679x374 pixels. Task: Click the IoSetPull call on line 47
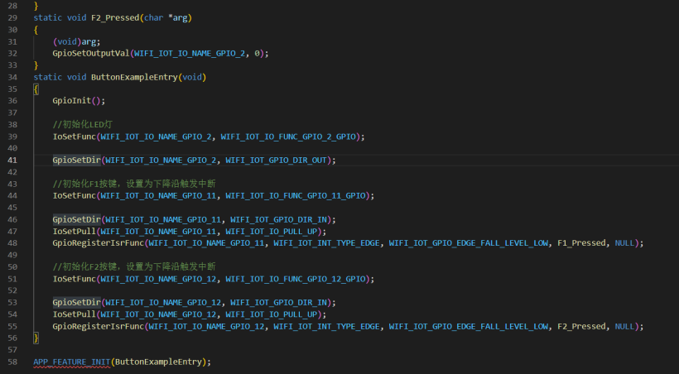click(x=74, y=232)
